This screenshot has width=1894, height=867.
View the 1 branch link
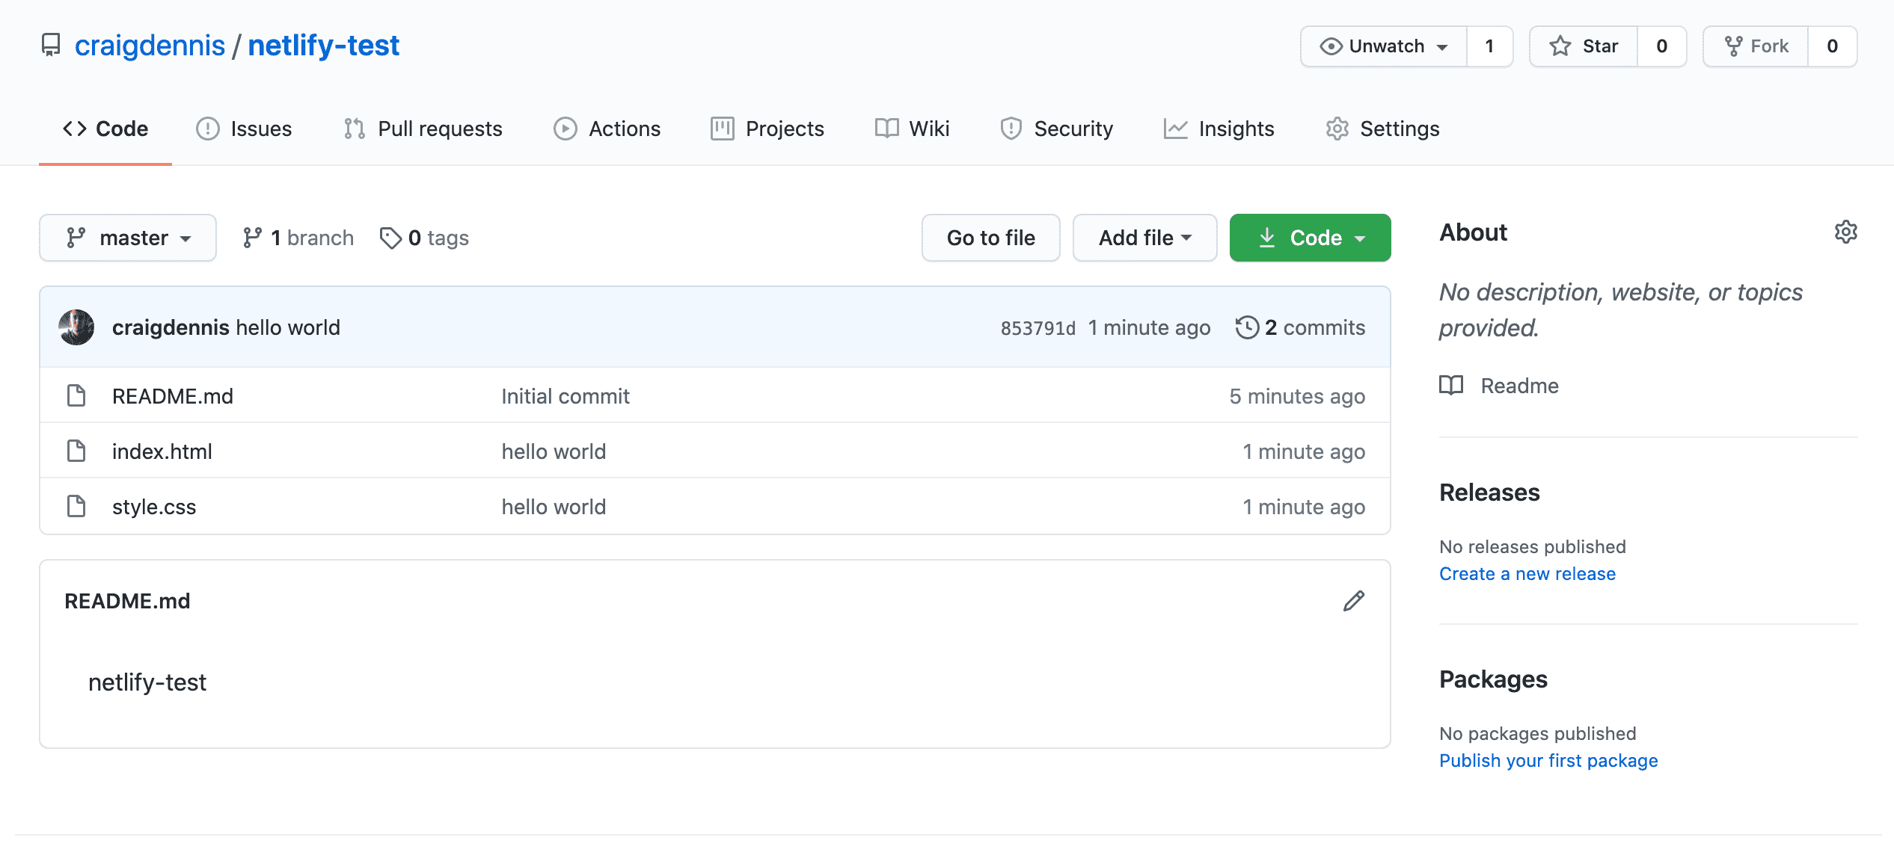pyautogui.click(x=298, y=238)
